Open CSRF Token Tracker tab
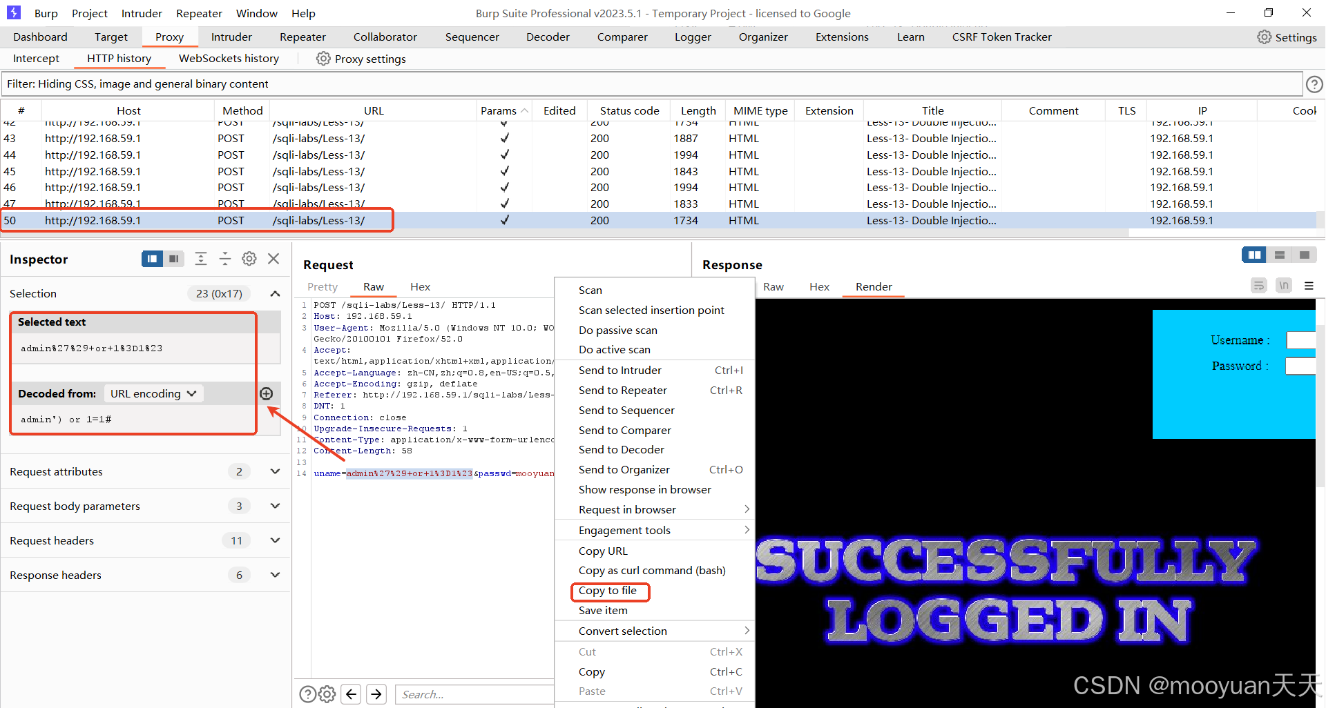Viewport: 1326px width, 708px height. click(x=1001, y=37)
